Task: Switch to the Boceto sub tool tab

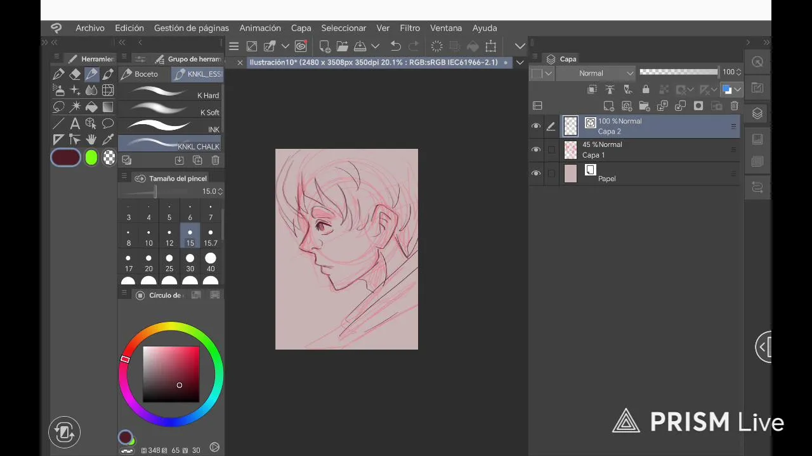Action: click(x=145, y=74)
